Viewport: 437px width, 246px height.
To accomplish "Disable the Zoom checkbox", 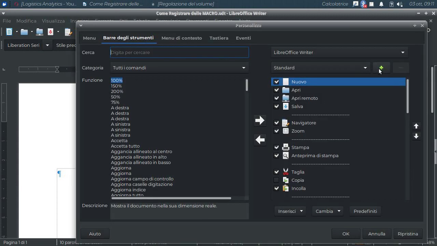I will [276, 131].
